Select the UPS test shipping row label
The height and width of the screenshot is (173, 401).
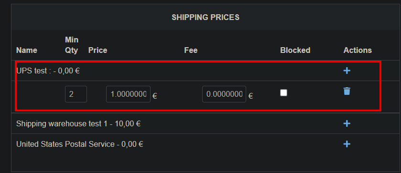(48, 71)
